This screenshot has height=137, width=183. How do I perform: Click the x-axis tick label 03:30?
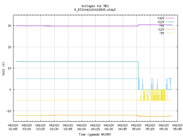click(x=54, y=129)
